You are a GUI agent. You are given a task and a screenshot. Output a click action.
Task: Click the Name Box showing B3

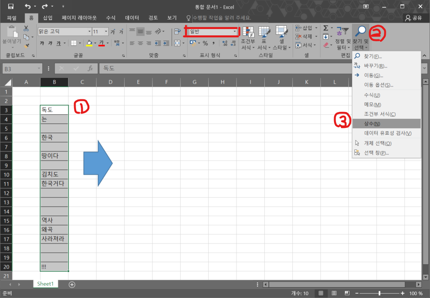click(22, 69)
